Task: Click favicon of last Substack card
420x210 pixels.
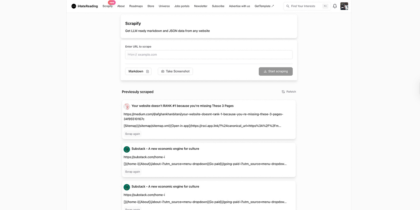Action: click(x=127, y=187)
